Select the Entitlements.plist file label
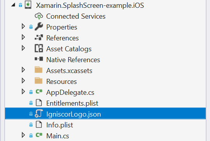Image resolution: width=210 pixels, height=141 pixels. coord(72,103)
